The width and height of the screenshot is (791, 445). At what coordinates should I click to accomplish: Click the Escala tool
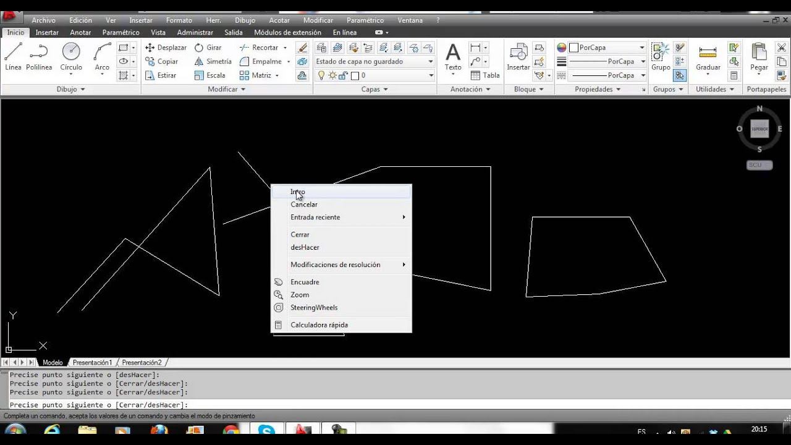point(209,75)
